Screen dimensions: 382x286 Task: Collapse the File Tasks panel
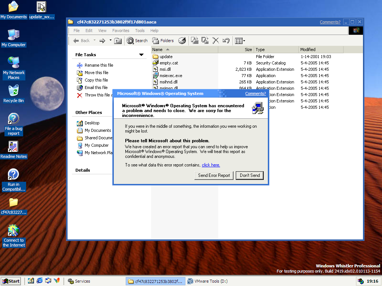pyautogui.click(x=141, y=55)
